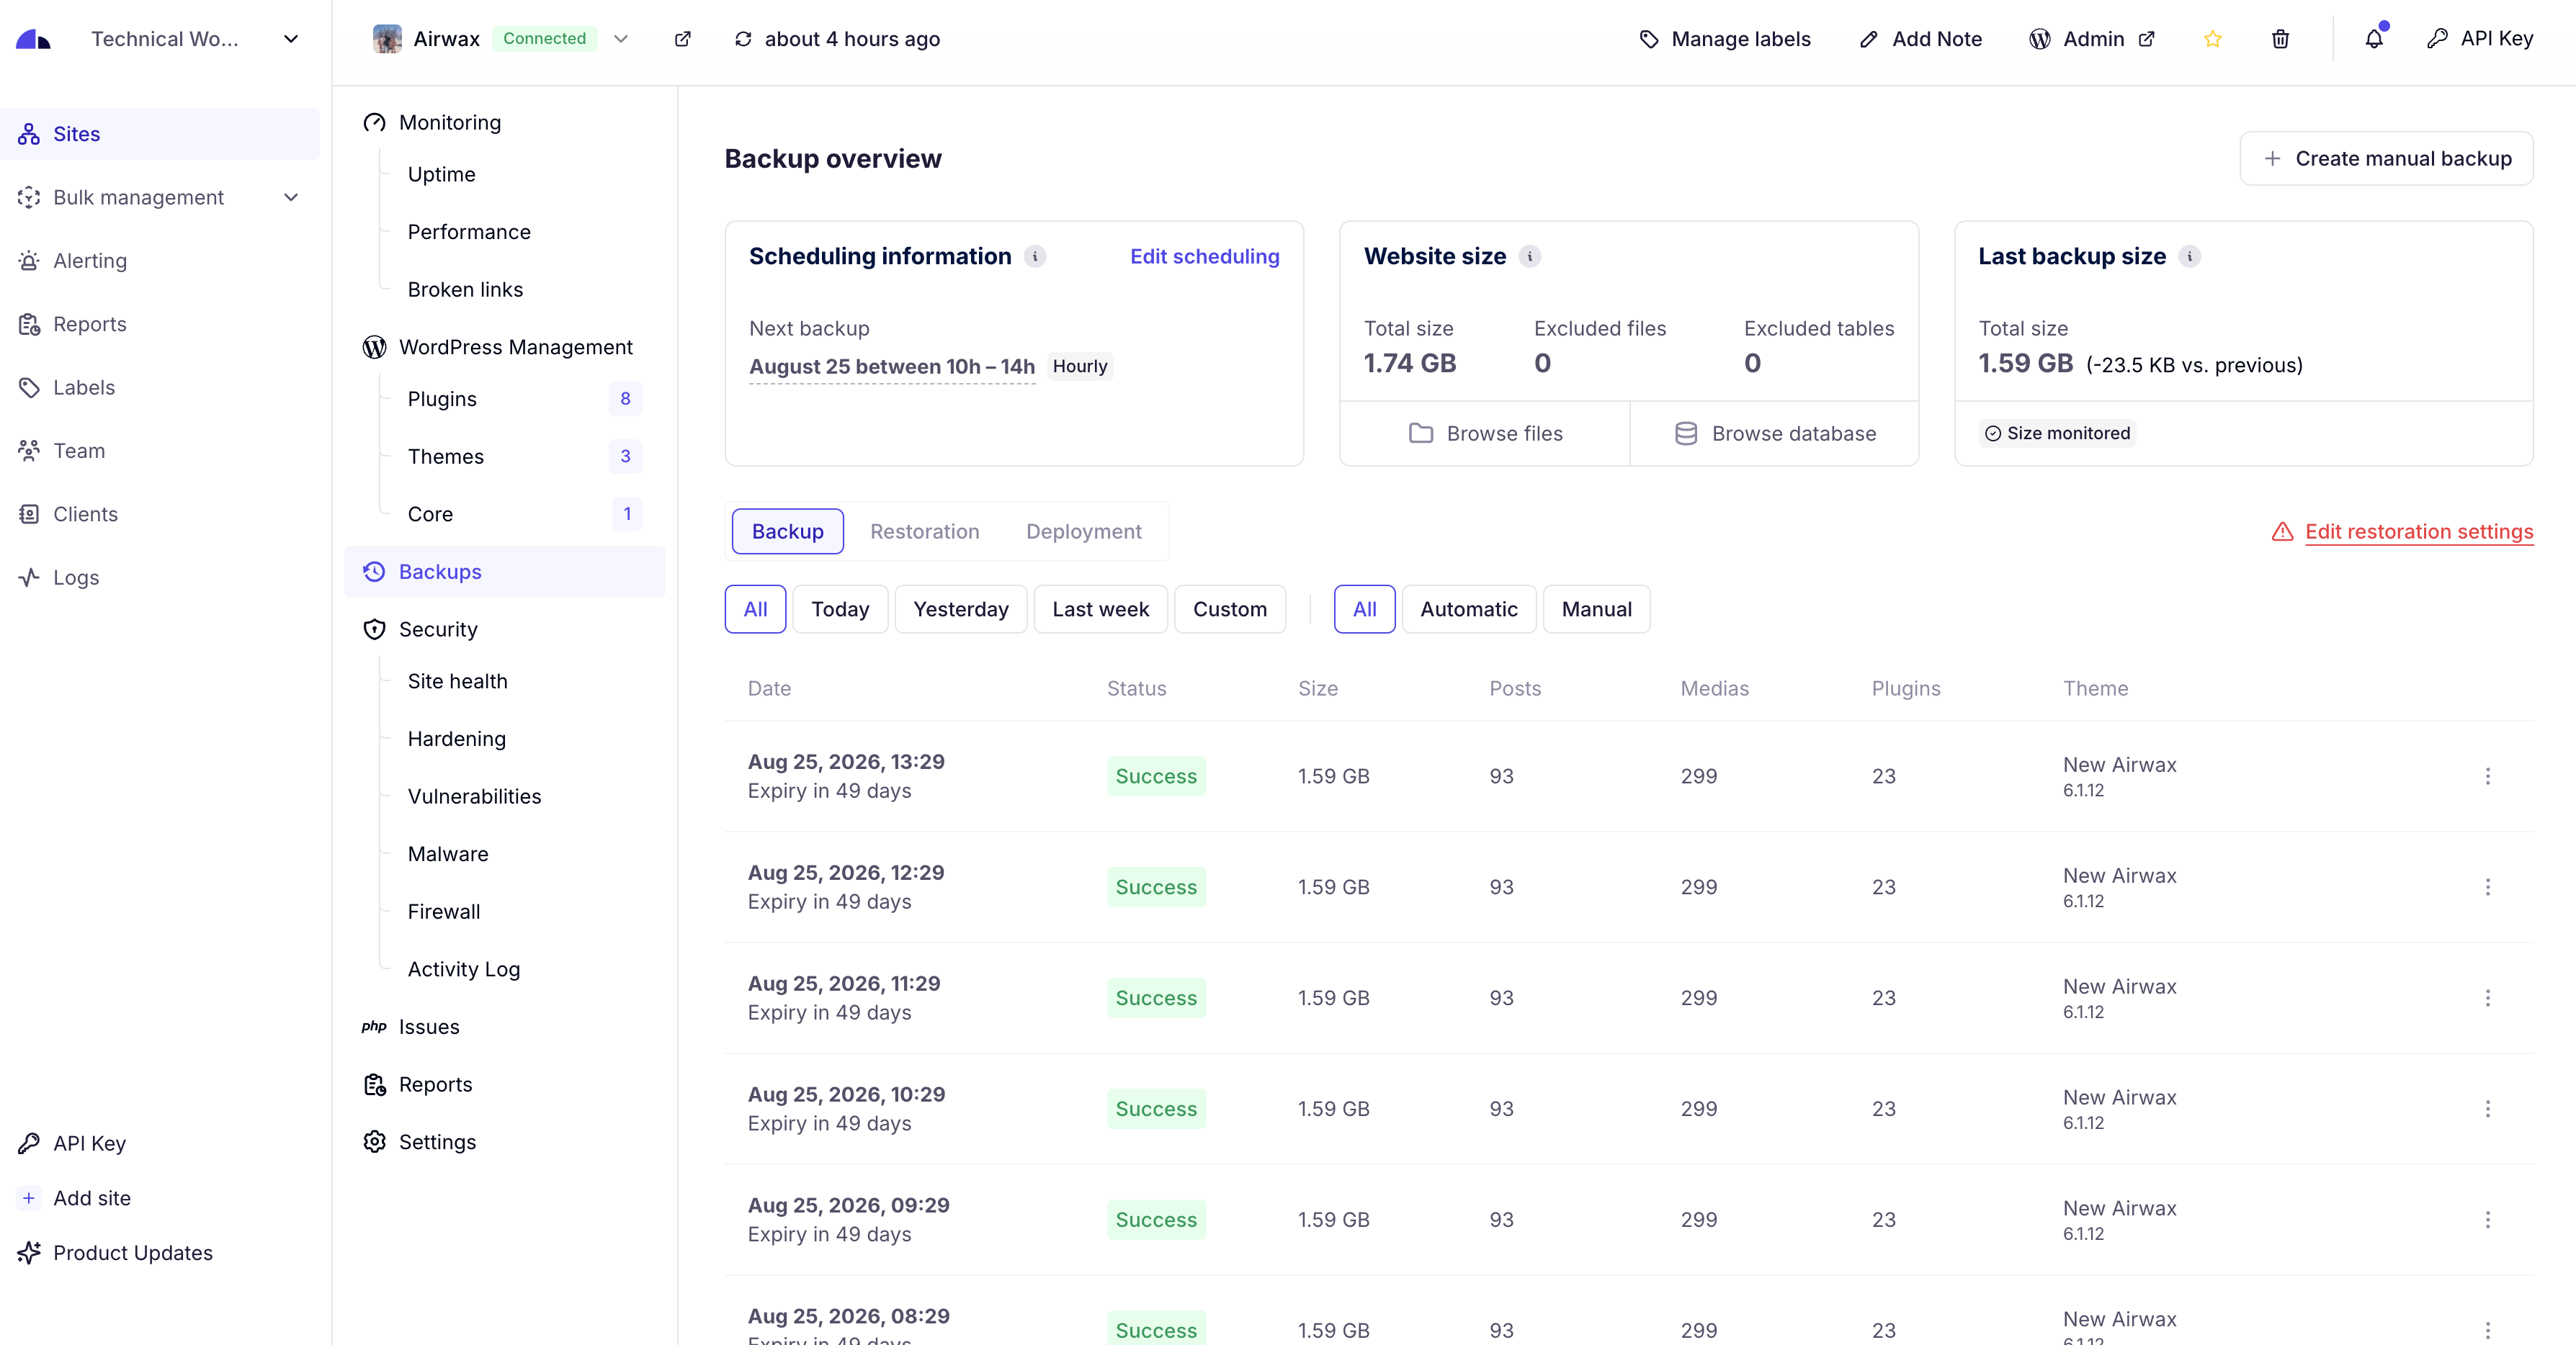2576x1345 pixels.
Task: Open the Airwax site connection dropdown chevron
Action: [x=621, y=39]
